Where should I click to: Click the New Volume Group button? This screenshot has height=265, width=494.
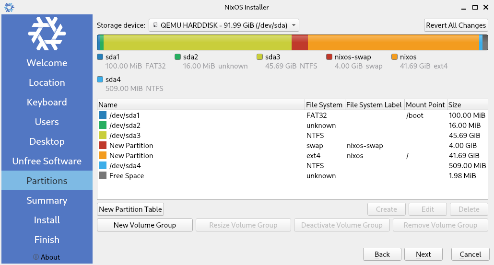tap(144, 225)
